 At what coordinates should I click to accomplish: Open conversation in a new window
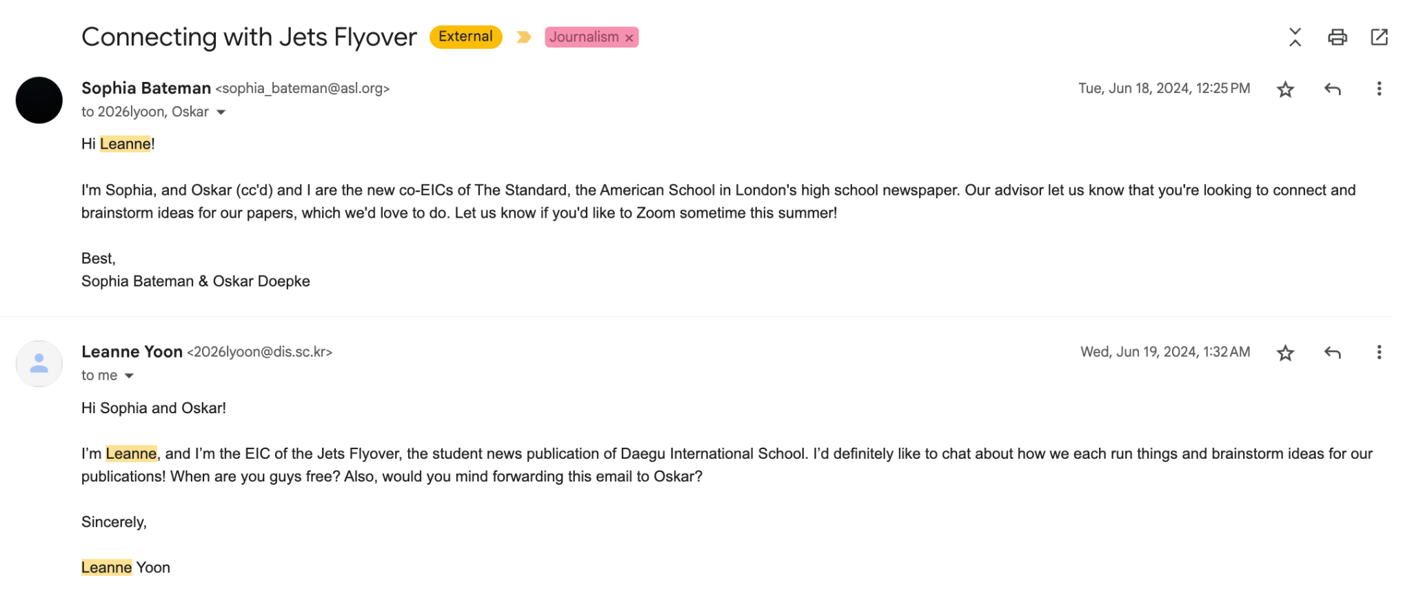tap(1379, 37)
